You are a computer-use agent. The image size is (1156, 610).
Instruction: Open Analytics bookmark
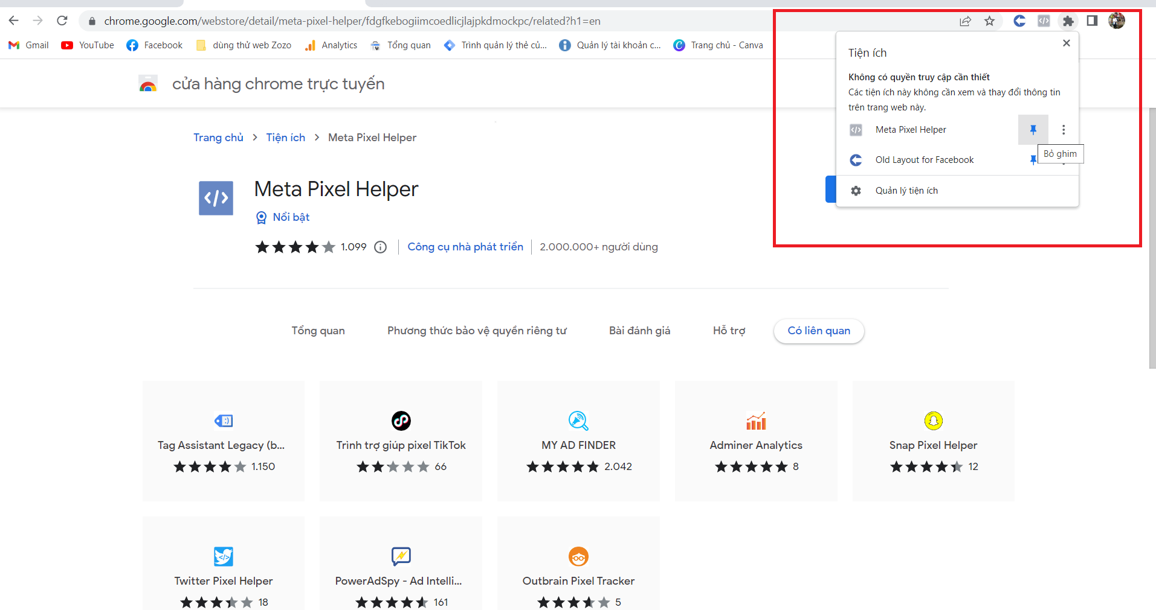(x=331, y=45)
